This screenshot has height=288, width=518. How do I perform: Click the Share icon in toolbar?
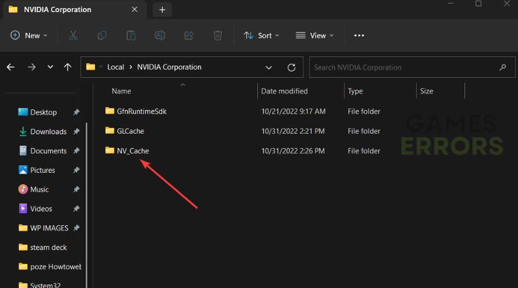pyautogui.click(x=189, y=35)
